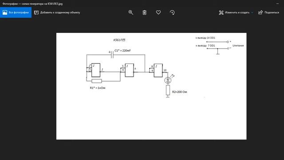Click the LED diode symbol in the schematic

[x=168, y=80]
